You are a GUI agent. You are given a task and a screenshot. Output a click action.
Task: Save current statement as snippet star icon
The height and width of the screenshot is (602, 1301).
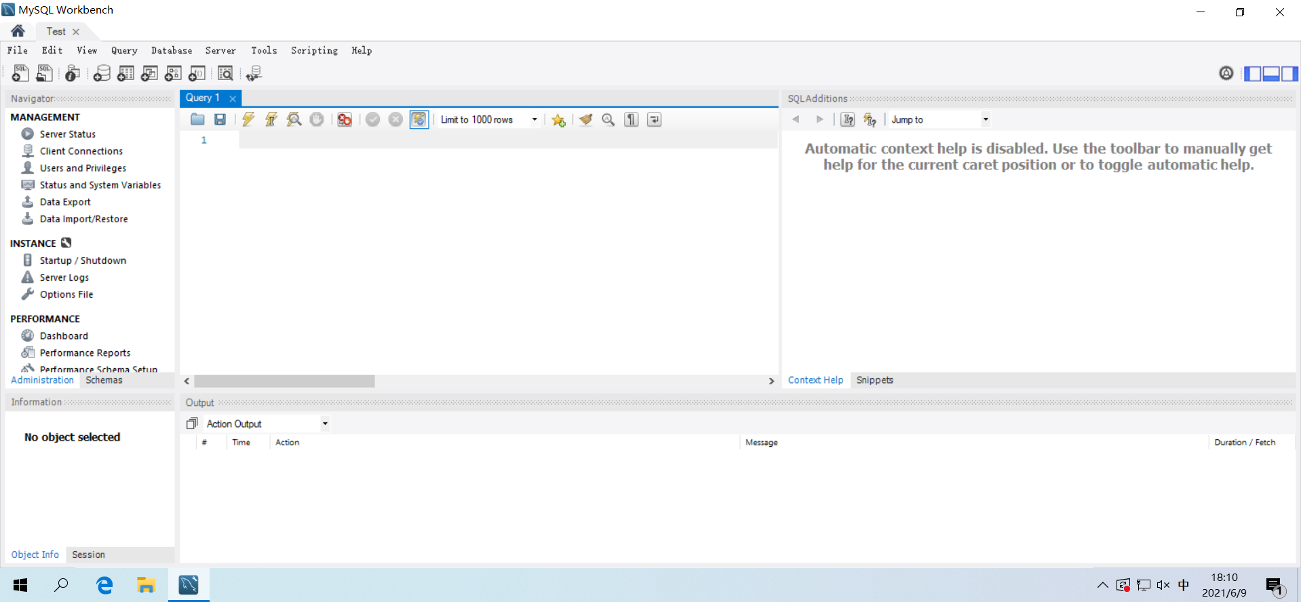558,119
